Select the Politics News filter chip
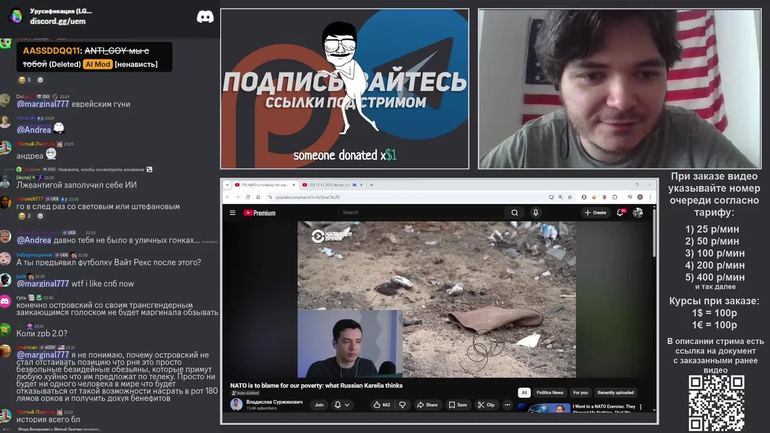The height and width of the screenshot is (433, 770). (550, 393)
